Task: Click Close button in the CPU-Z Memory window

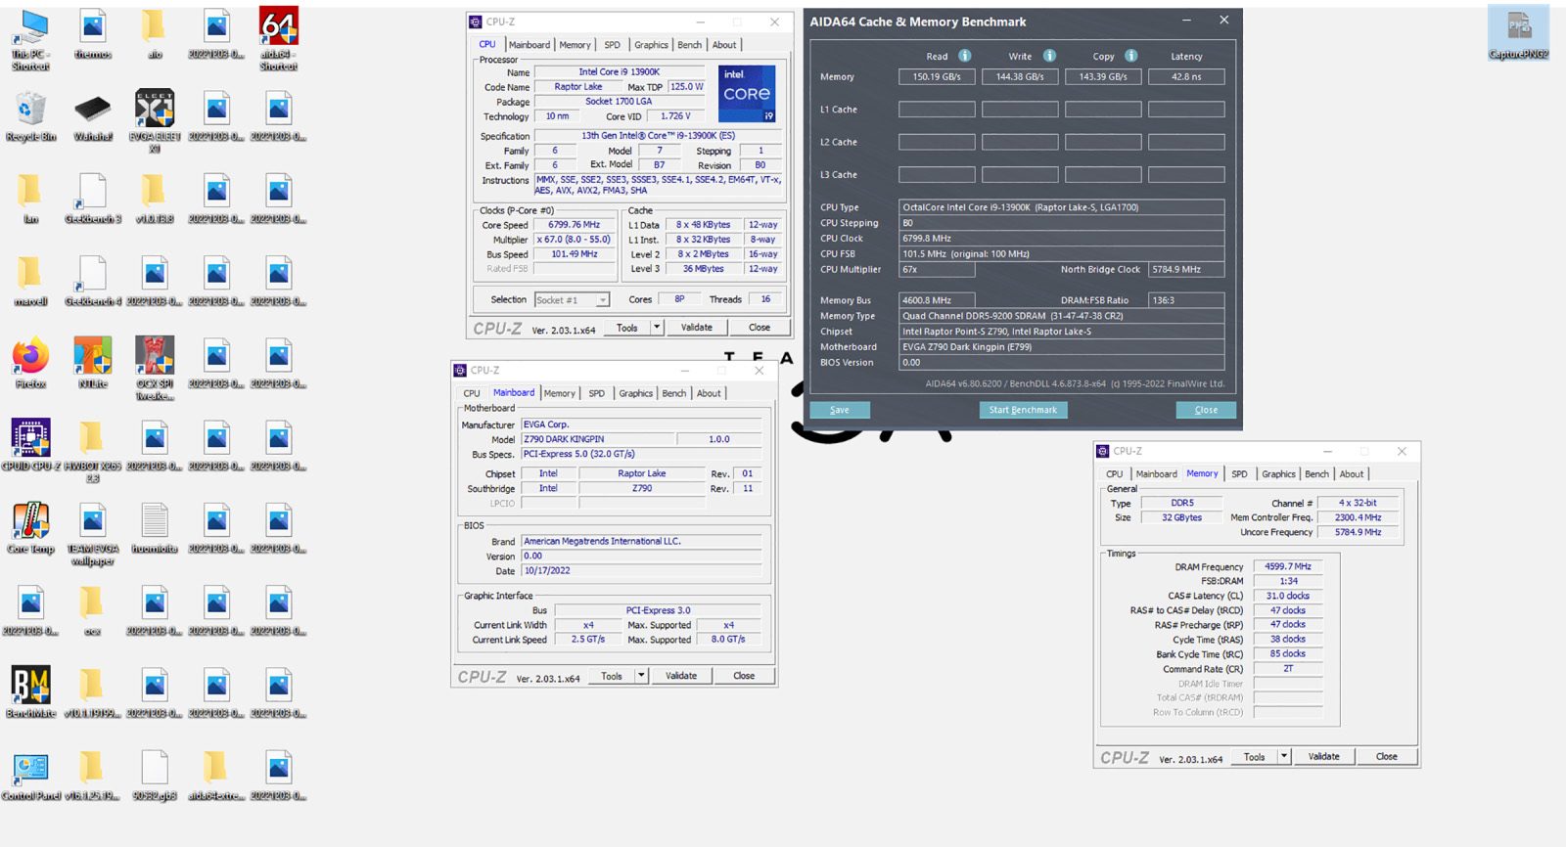Action: (x=1387, y=757)
